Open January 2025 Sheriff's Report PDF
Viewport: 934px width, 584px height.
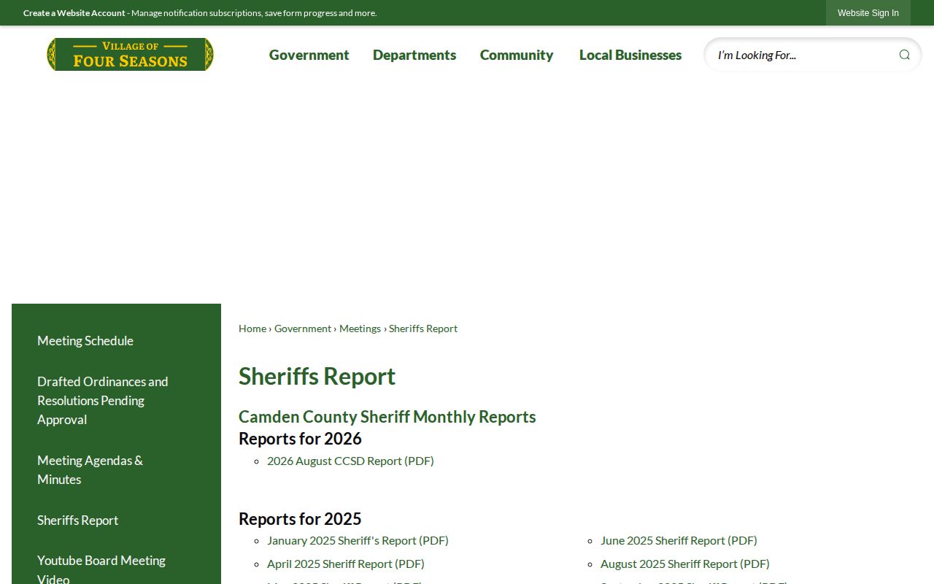coord(358,540)
